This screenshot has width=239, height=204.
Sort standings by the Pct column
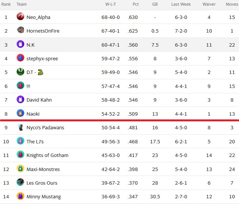(136, 4)
